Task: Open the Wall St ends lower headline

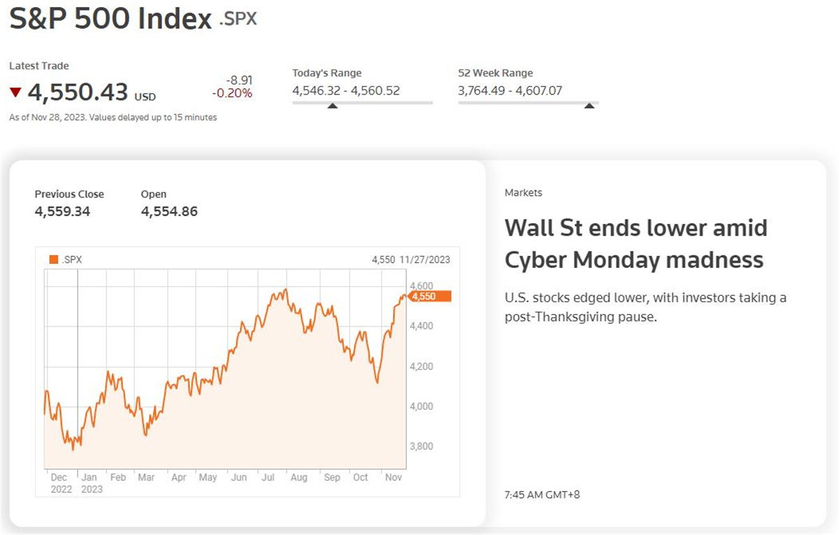Action: click(x=636, y=243)
